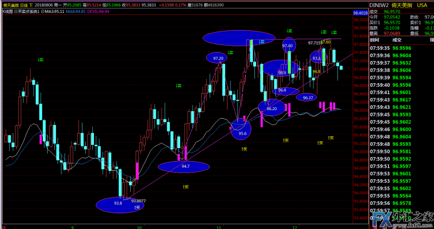Select the blue circle annotation labeled 97.40
434x229 pixels.
pos(289,46)
